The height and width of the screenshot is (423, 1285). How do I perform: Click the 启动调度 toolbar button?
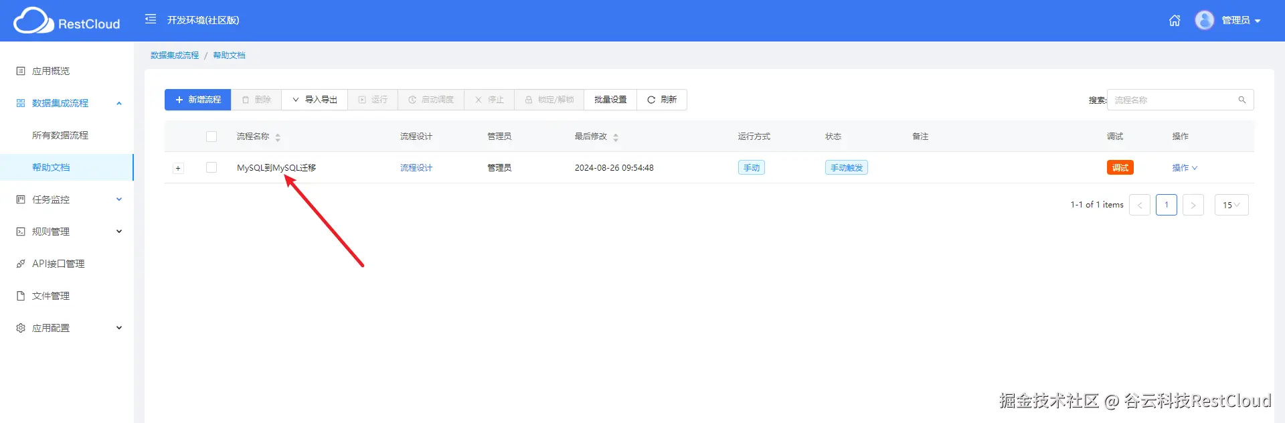point(431,100)
